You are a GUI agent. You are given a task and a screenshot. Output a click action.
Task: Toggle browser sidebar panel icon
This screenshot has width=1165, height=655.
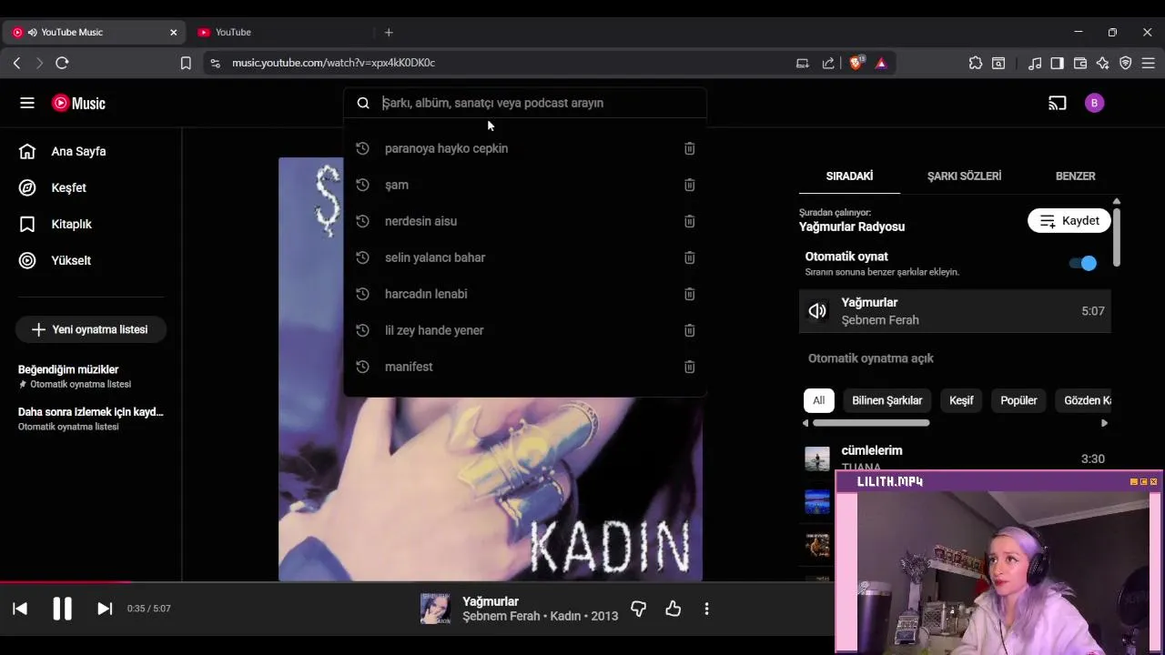click(x=1058, y=63)
